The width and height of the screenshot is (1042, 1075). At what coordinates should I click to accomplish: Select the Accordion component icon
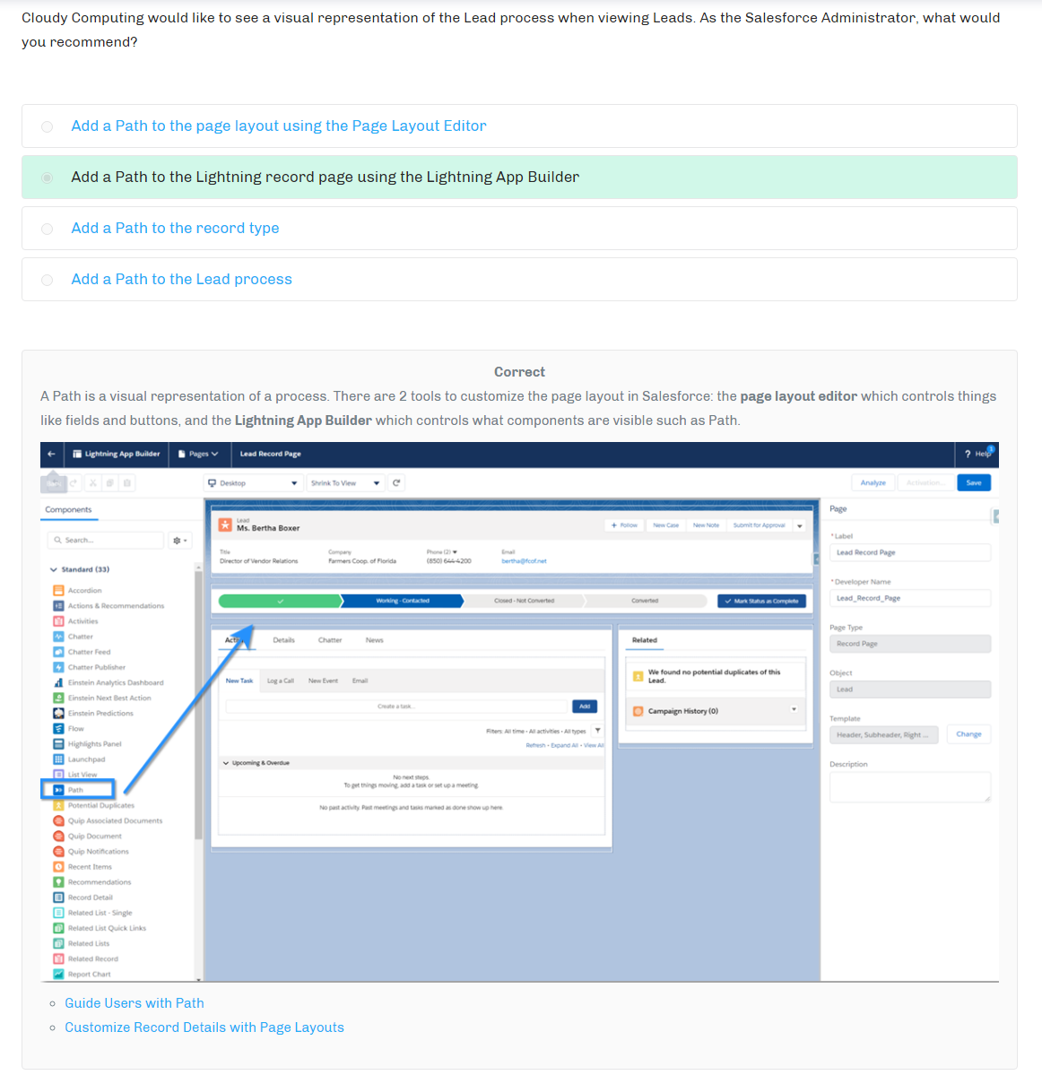[x=58, y=590]
